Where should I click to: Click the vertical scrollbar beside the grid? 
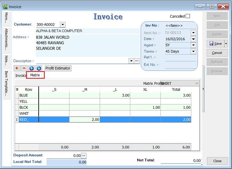click(203, 89)
